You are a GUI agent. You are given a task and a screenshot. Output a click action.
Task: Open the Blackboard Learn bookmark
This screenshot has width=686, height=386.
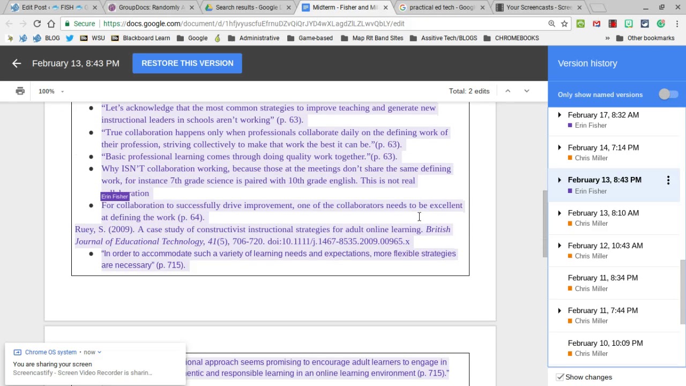[x=140, y=38]
